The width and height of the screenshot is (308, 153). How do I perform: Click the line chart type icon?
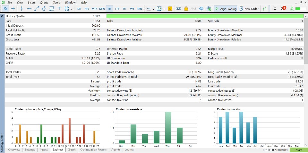tap(149, 9)
